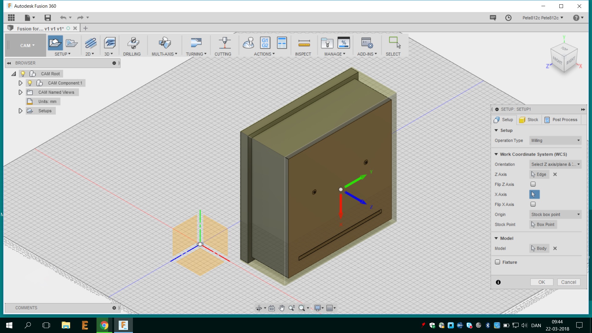Screen dimensions: 592x333
Task: Click the Drilling tool icon
Action: (133, 43)
